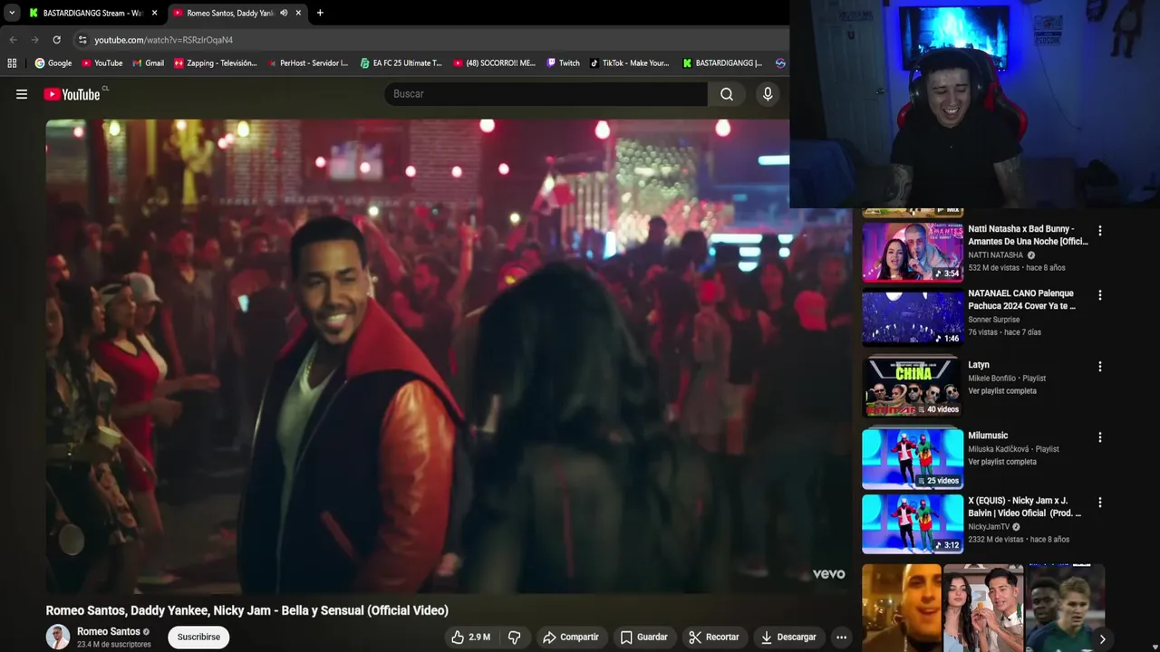
Task: Close the BASTARDIGANGG Stream tab
Action: click(x=154, y=13)
